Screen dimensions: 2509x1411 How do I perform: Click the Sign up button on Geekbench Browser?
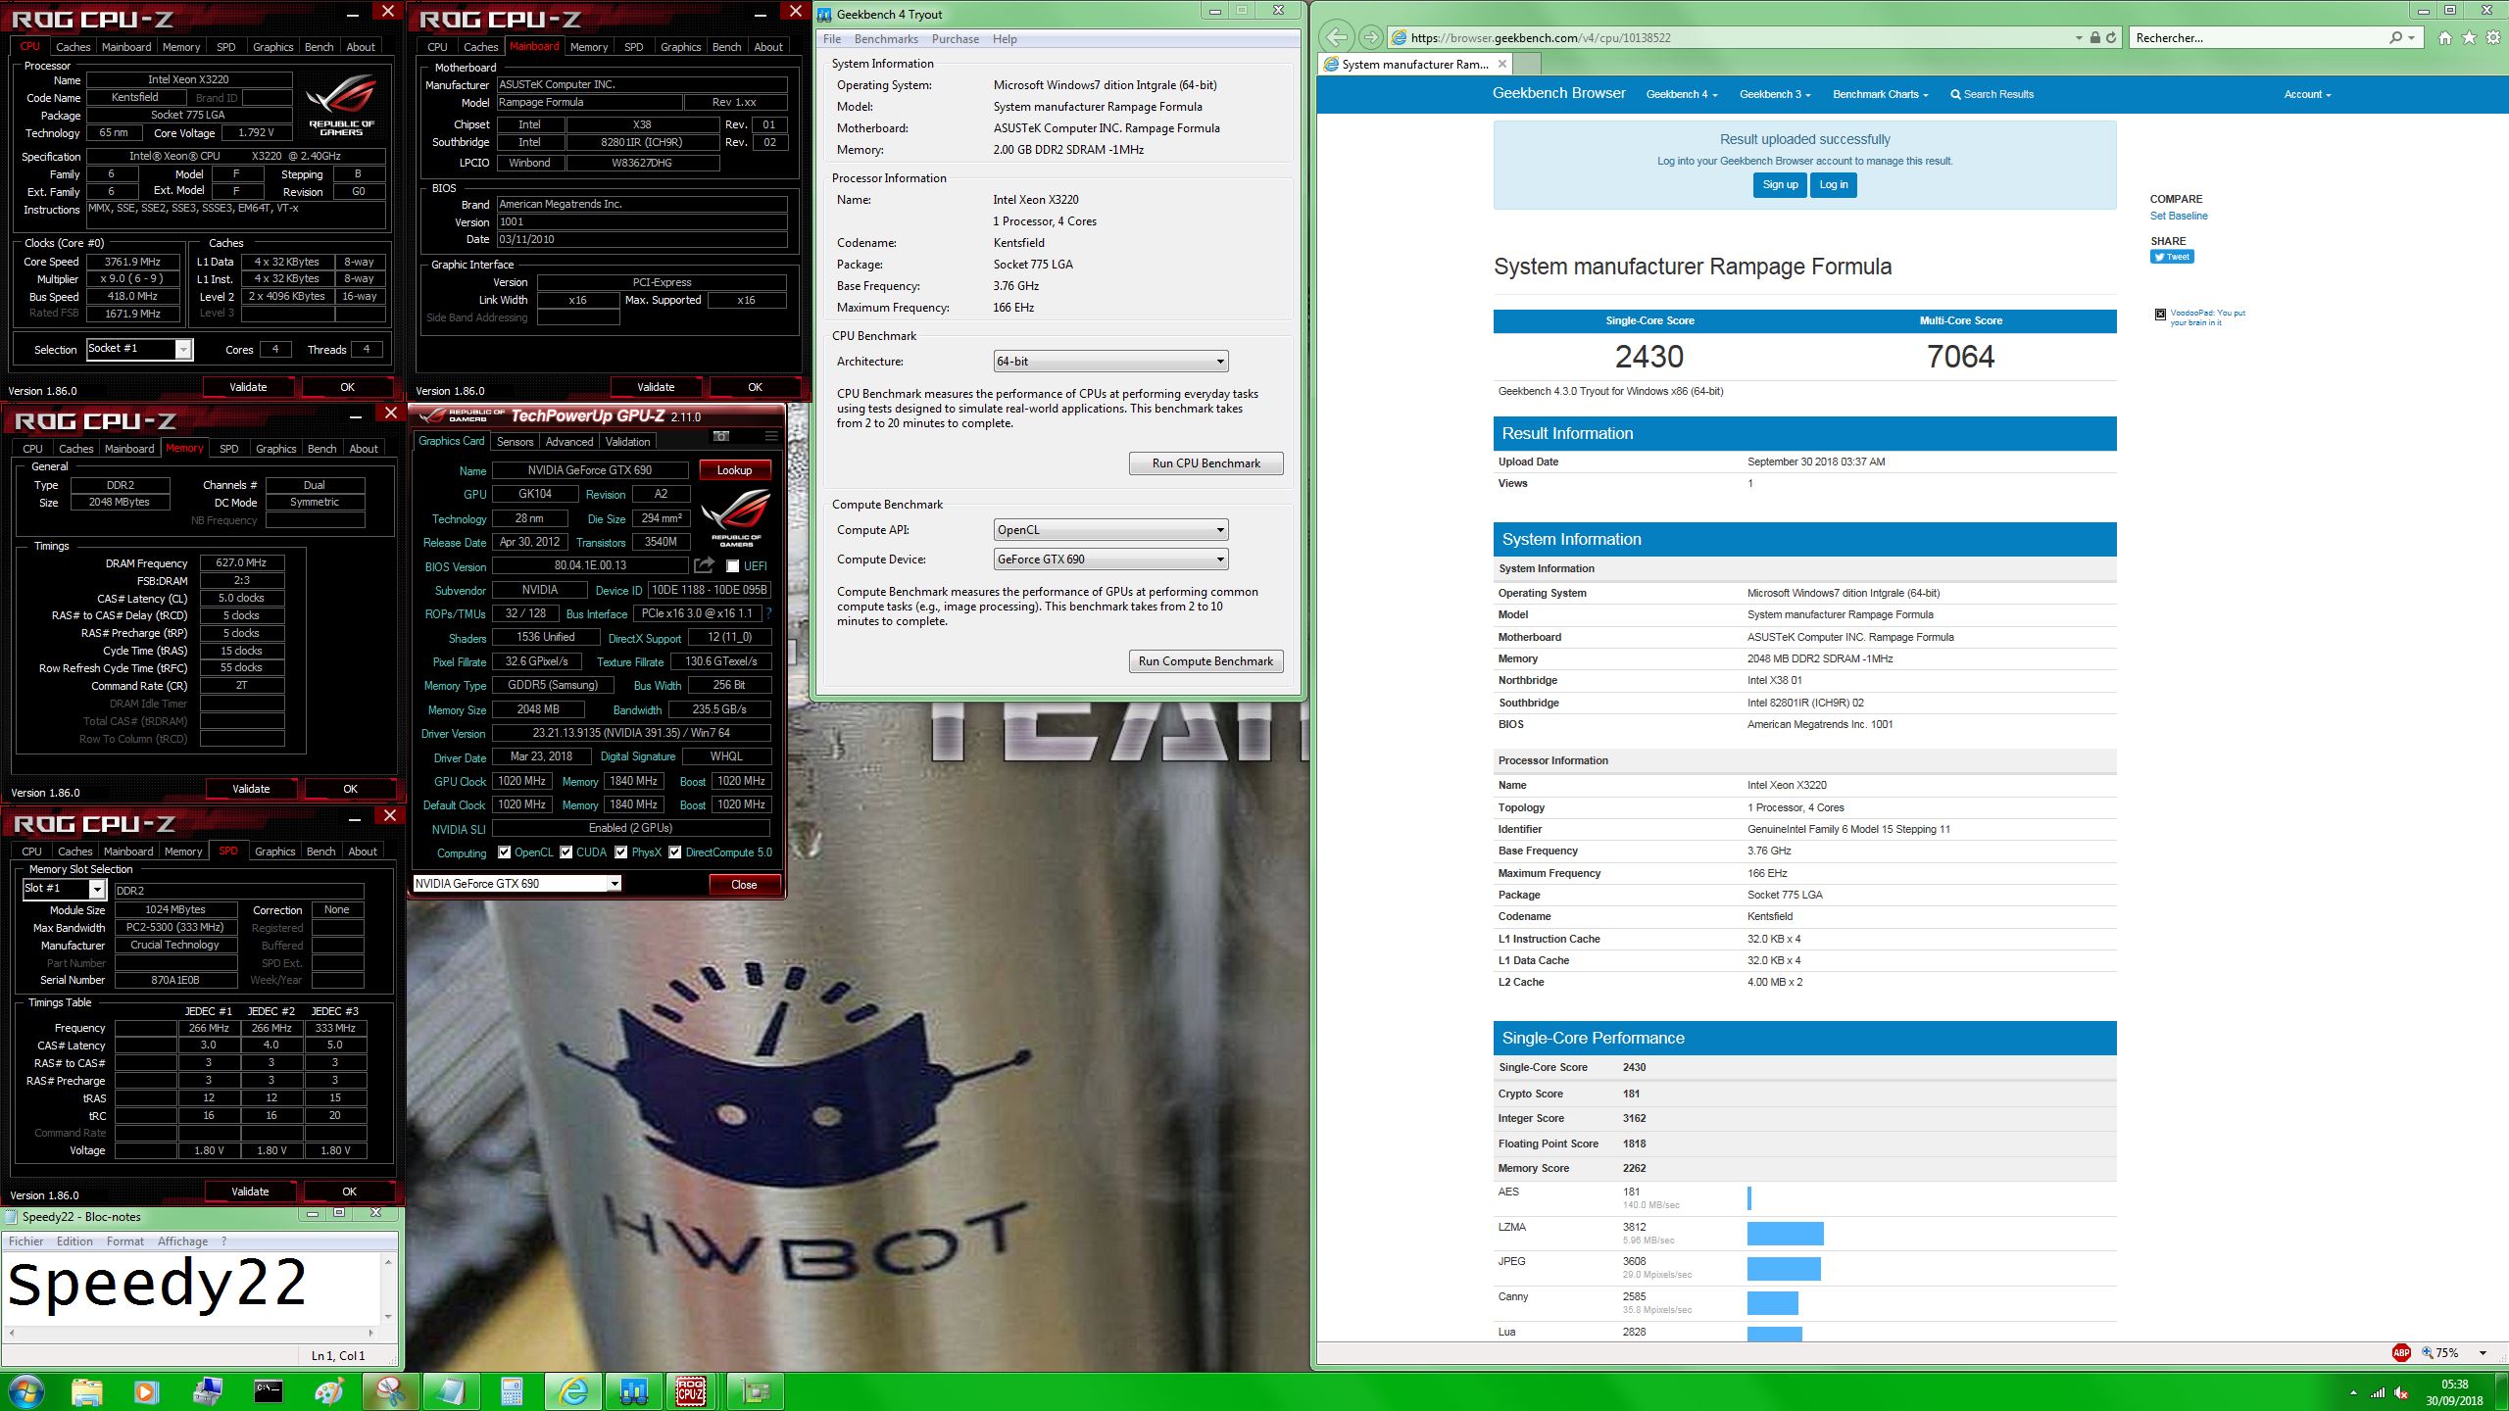click(x=1780, y=184)
